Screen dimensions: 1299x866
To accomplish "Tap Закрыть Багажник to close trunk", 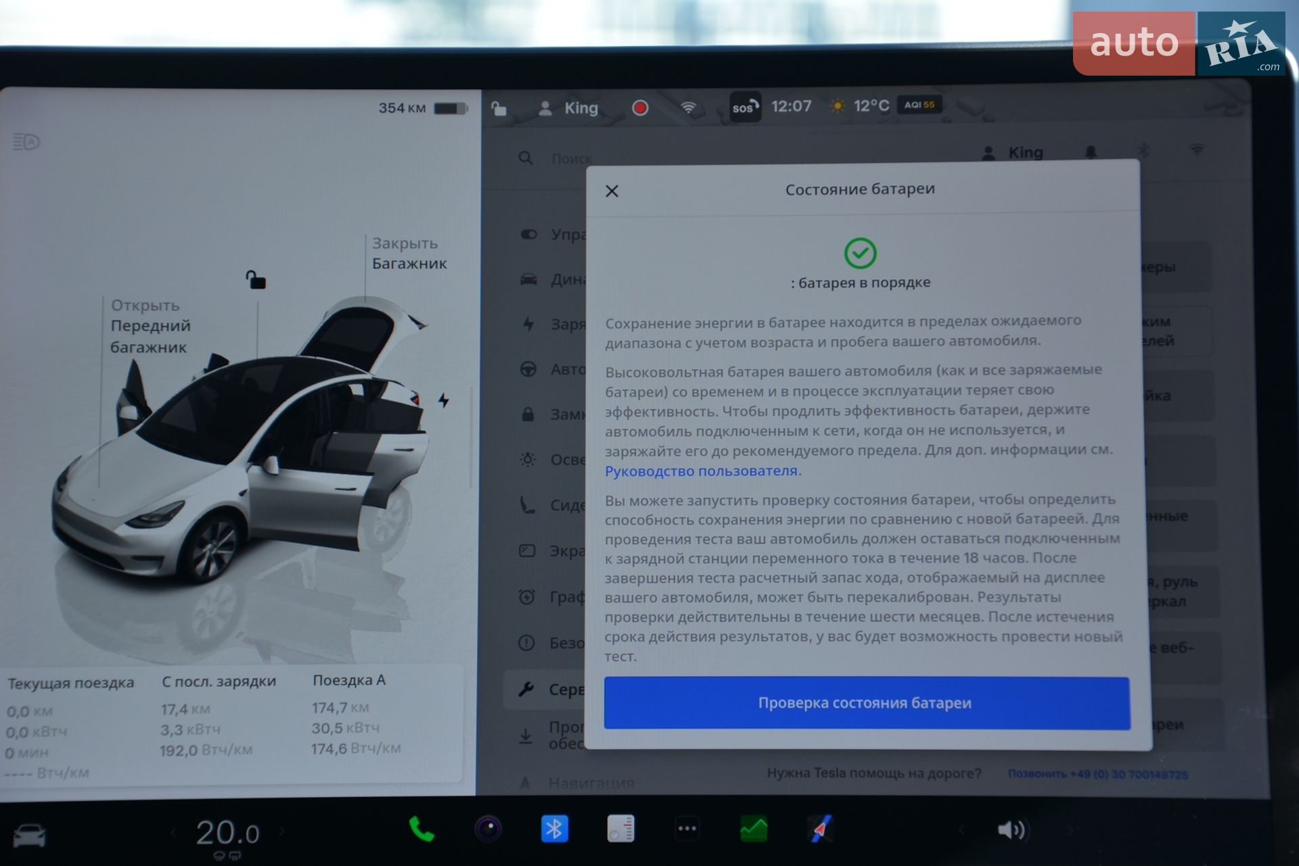I will click(409, 254).
